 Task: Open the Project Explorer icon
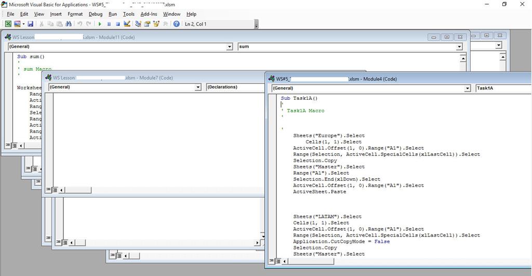[138, 24]
